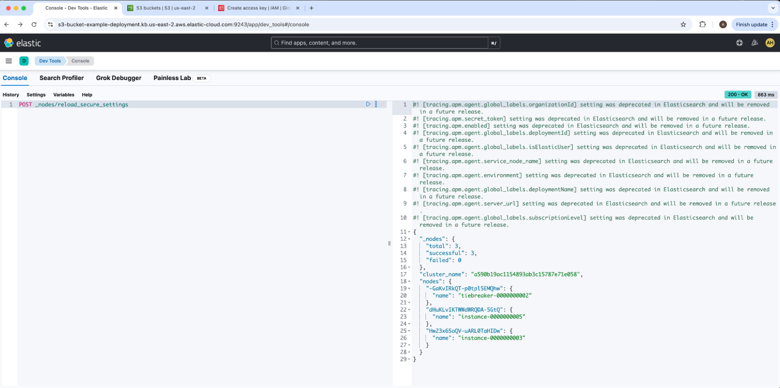The height and width of the screenshot is (388, 780).
Task: Switch to the Grok Debugger tab
Action: click(119, 78)
